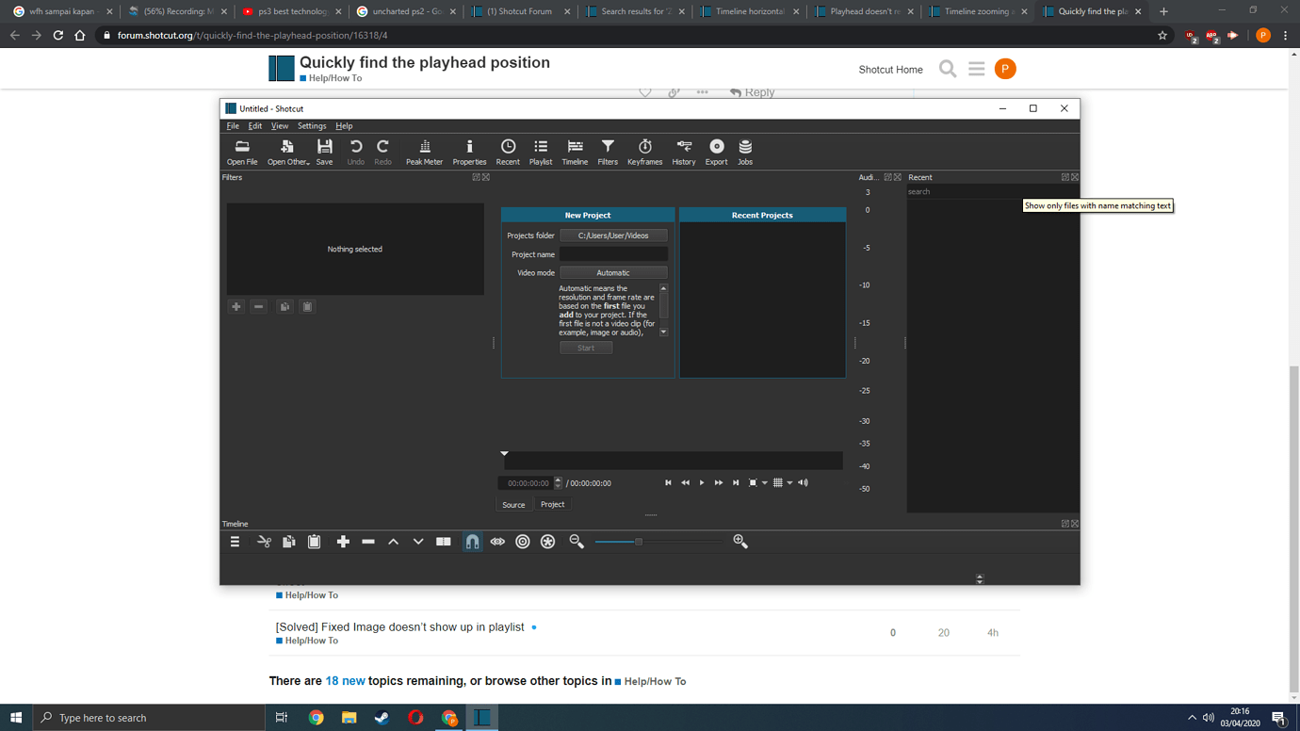
Task: Toggle scrub while dragging
Action: [497, 541]
